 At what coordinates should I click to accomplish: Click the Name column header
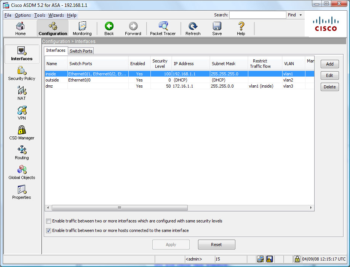click(x=56, y=63)
